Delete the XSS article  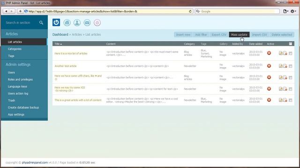[285, 89]
